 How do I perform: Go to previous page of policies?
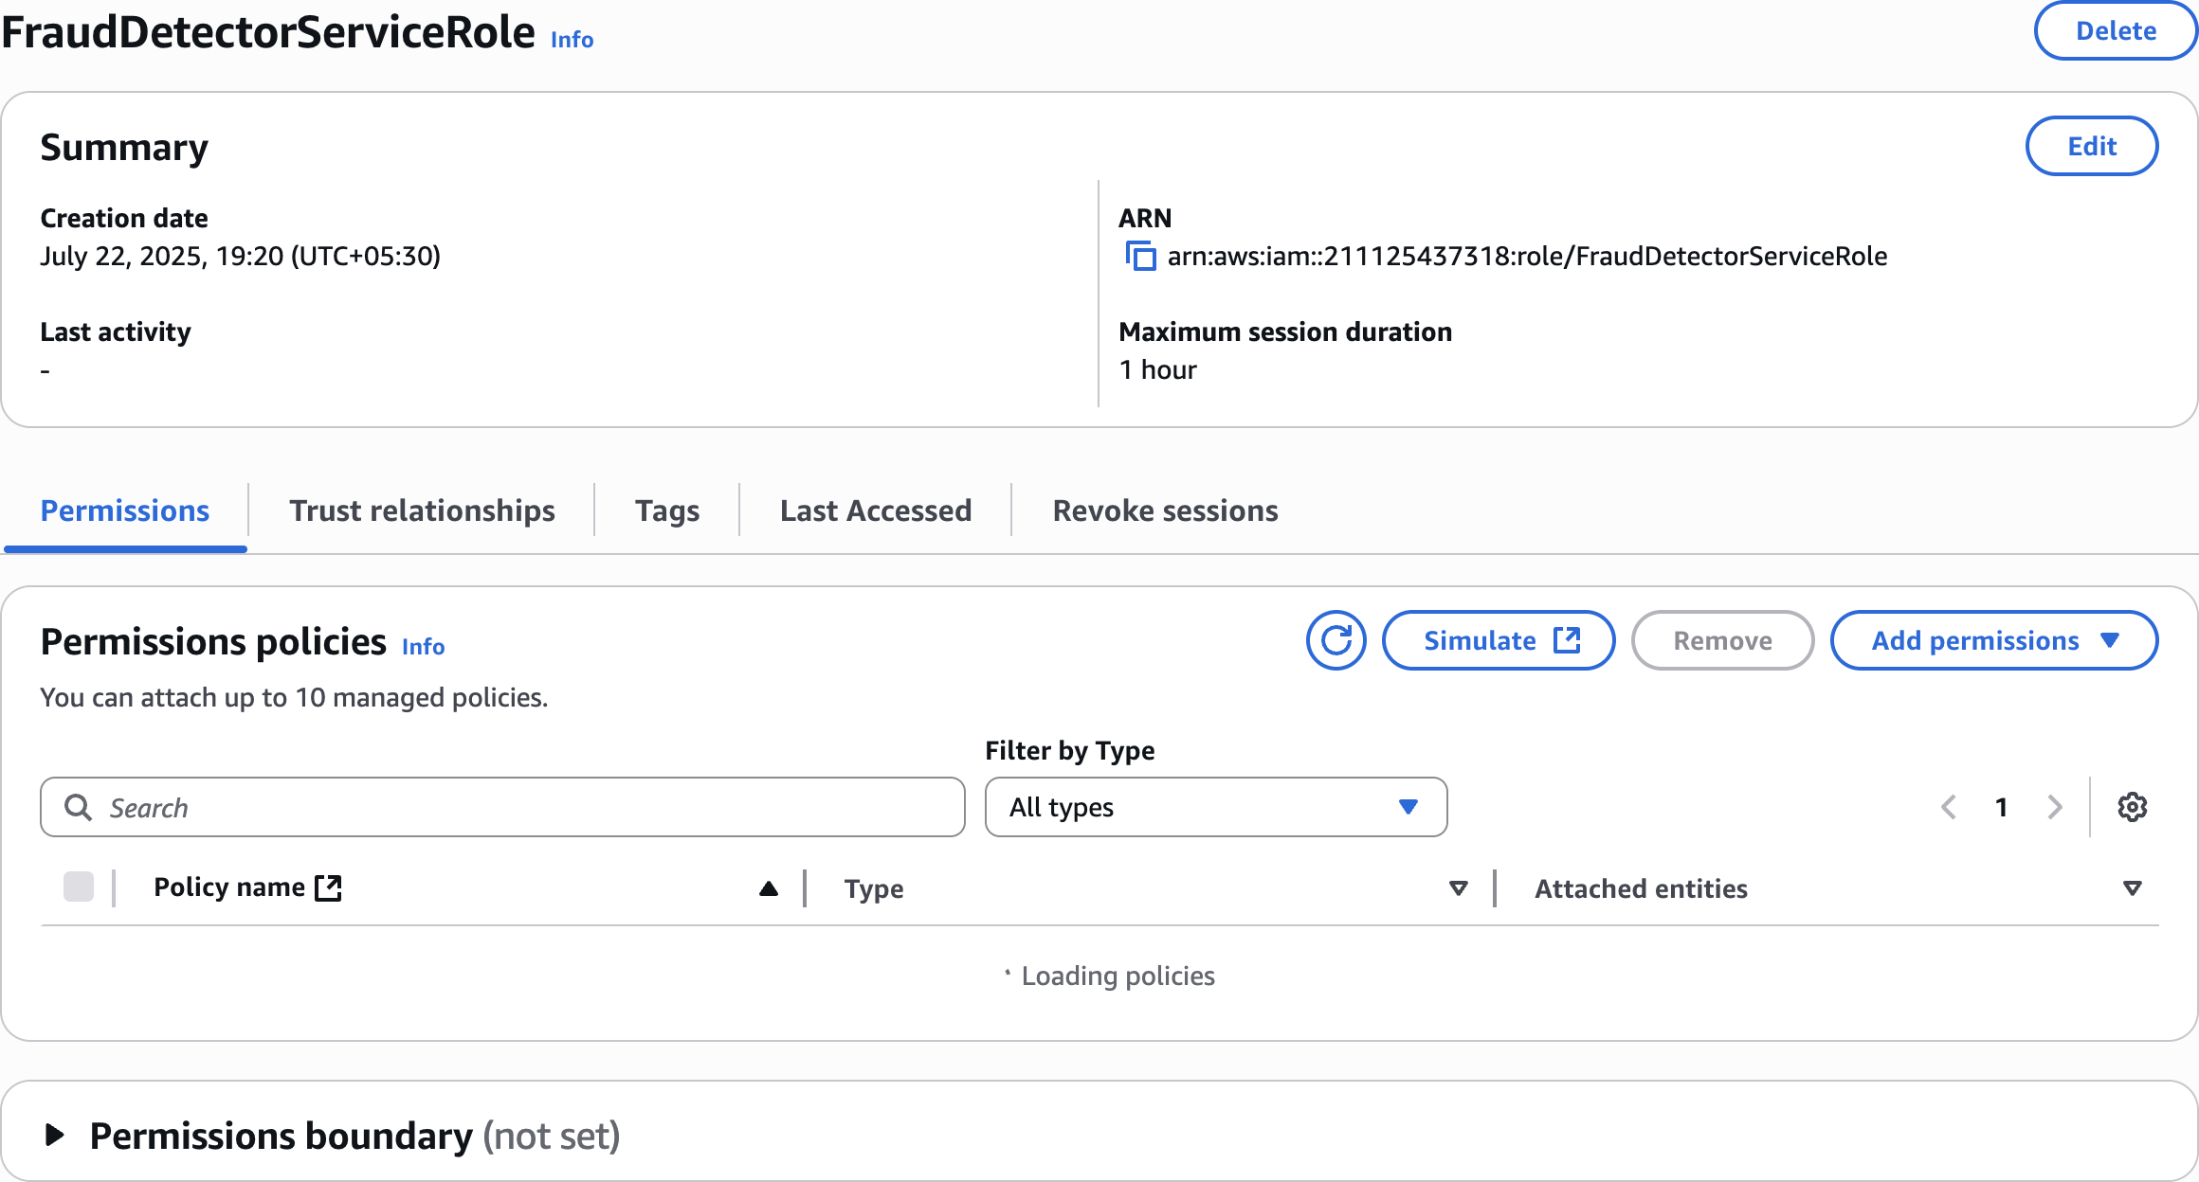coord(1949,807)
